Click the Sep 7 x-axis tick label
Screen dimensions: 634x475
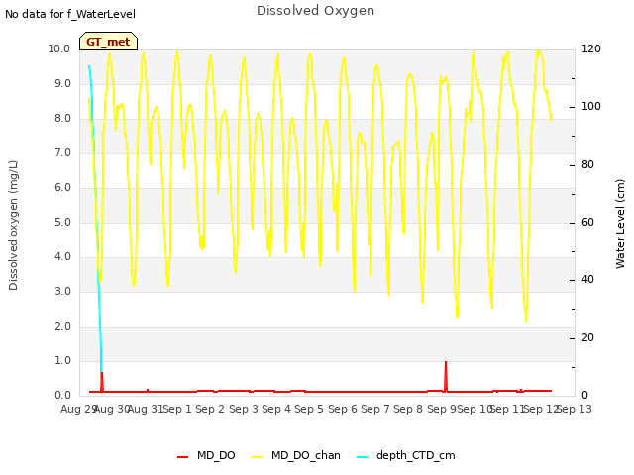[375, 409]
